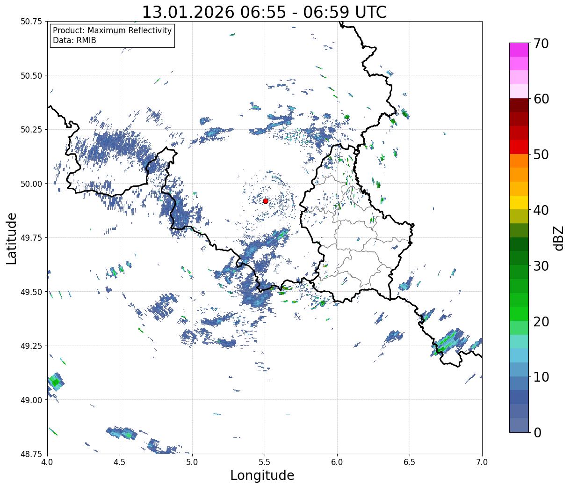The image size is (570, 487).
Task: Click the latitude tick label 49.75
Action: coord(31,238)
